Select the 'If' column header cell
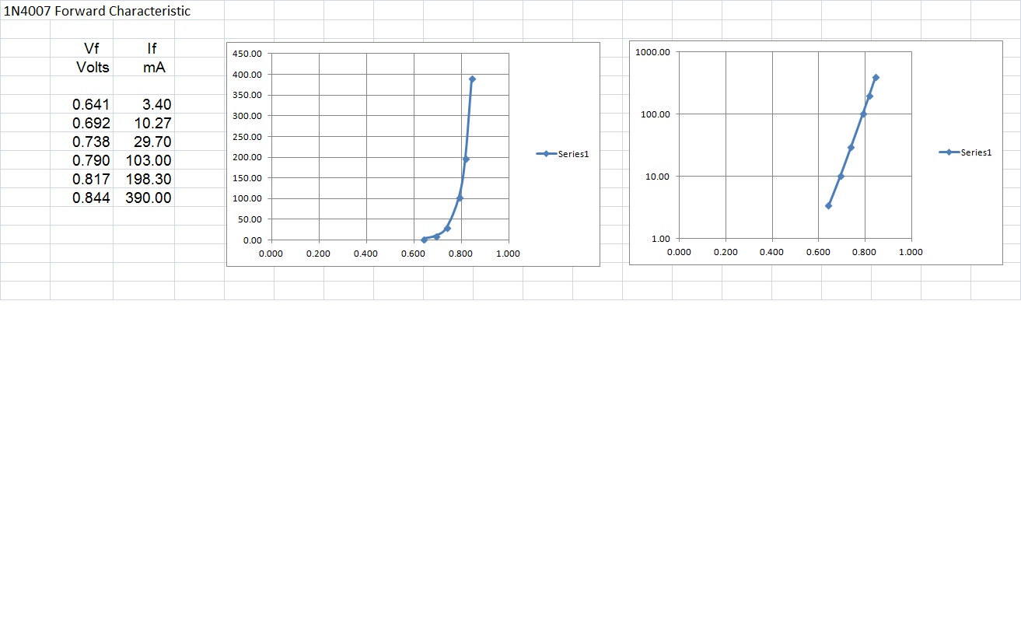1021x630 pixels. coord(152,48)
